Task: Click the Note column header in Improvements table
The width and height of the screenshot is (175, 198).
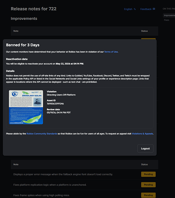Action: pyautogui.click(x=16, y=31)
